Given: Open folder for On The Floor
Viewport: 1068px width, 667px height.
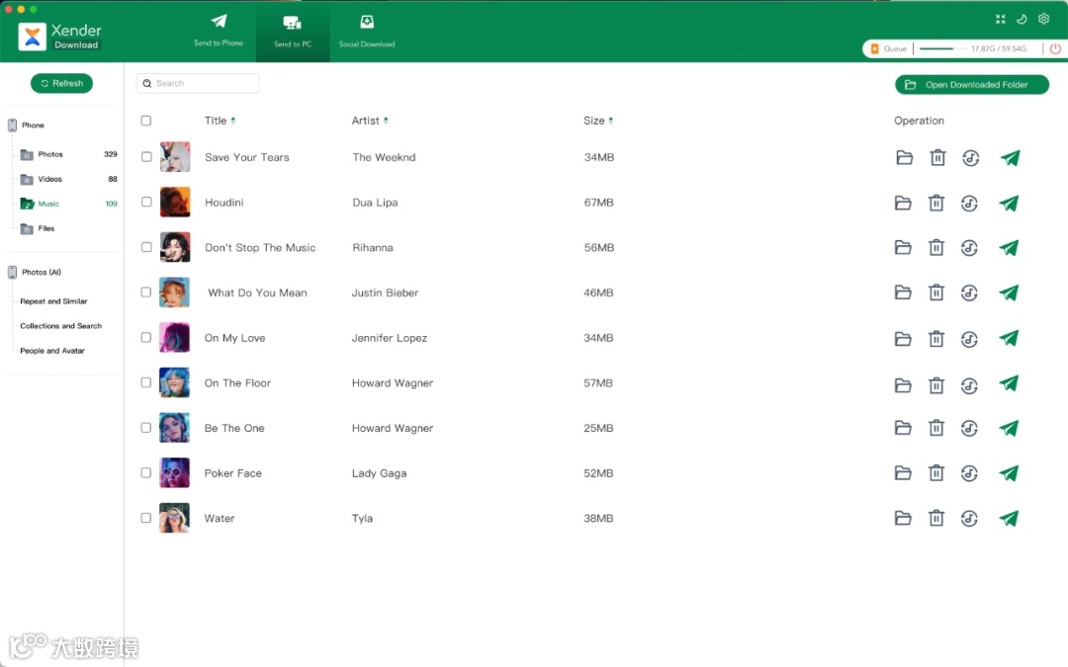Looking at the screenshot, I should [x=903, y=385].
